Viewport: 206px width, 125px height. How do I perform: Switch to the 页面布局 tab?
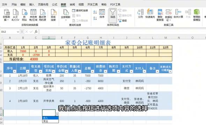[x=43, y=5]
